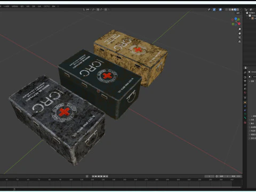This screenshot has height=192, width=256.
Task: Click the blue Z axis on navigation gizmo
Action: point(236,19)
